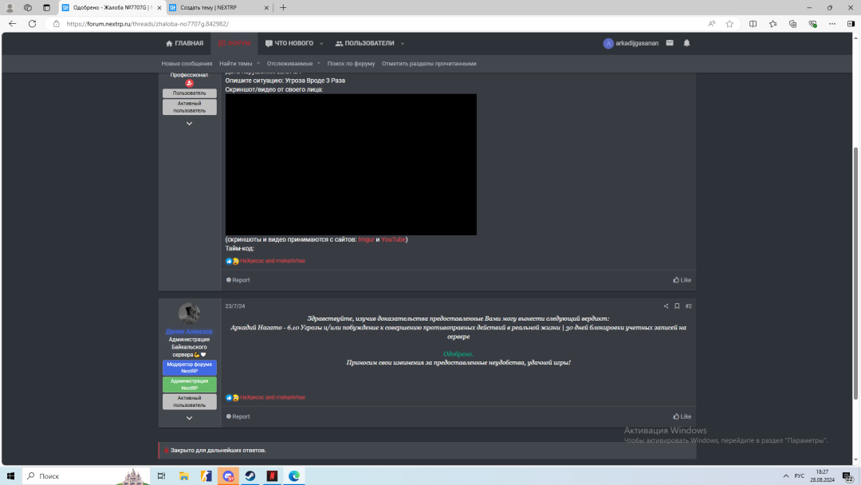This screenshot has height=485, width=861.
Task: Add page to browser favorites (star icon)
Action: pyautogui.click(x=729, y=24)
